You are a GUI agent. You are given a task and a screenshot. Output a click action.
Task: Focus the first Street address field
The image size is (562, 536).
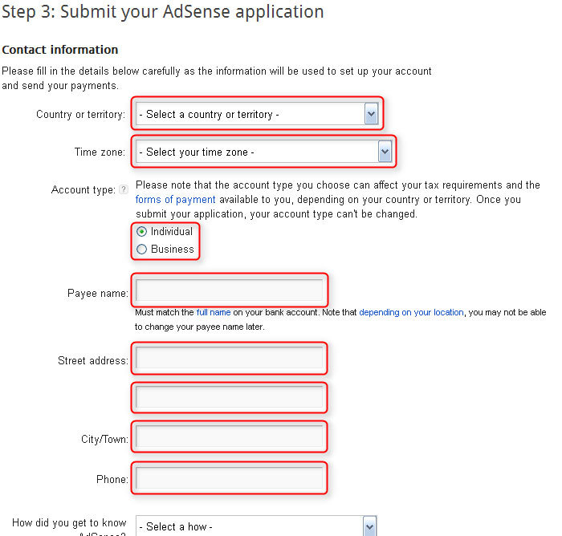(x=230, y=358)
